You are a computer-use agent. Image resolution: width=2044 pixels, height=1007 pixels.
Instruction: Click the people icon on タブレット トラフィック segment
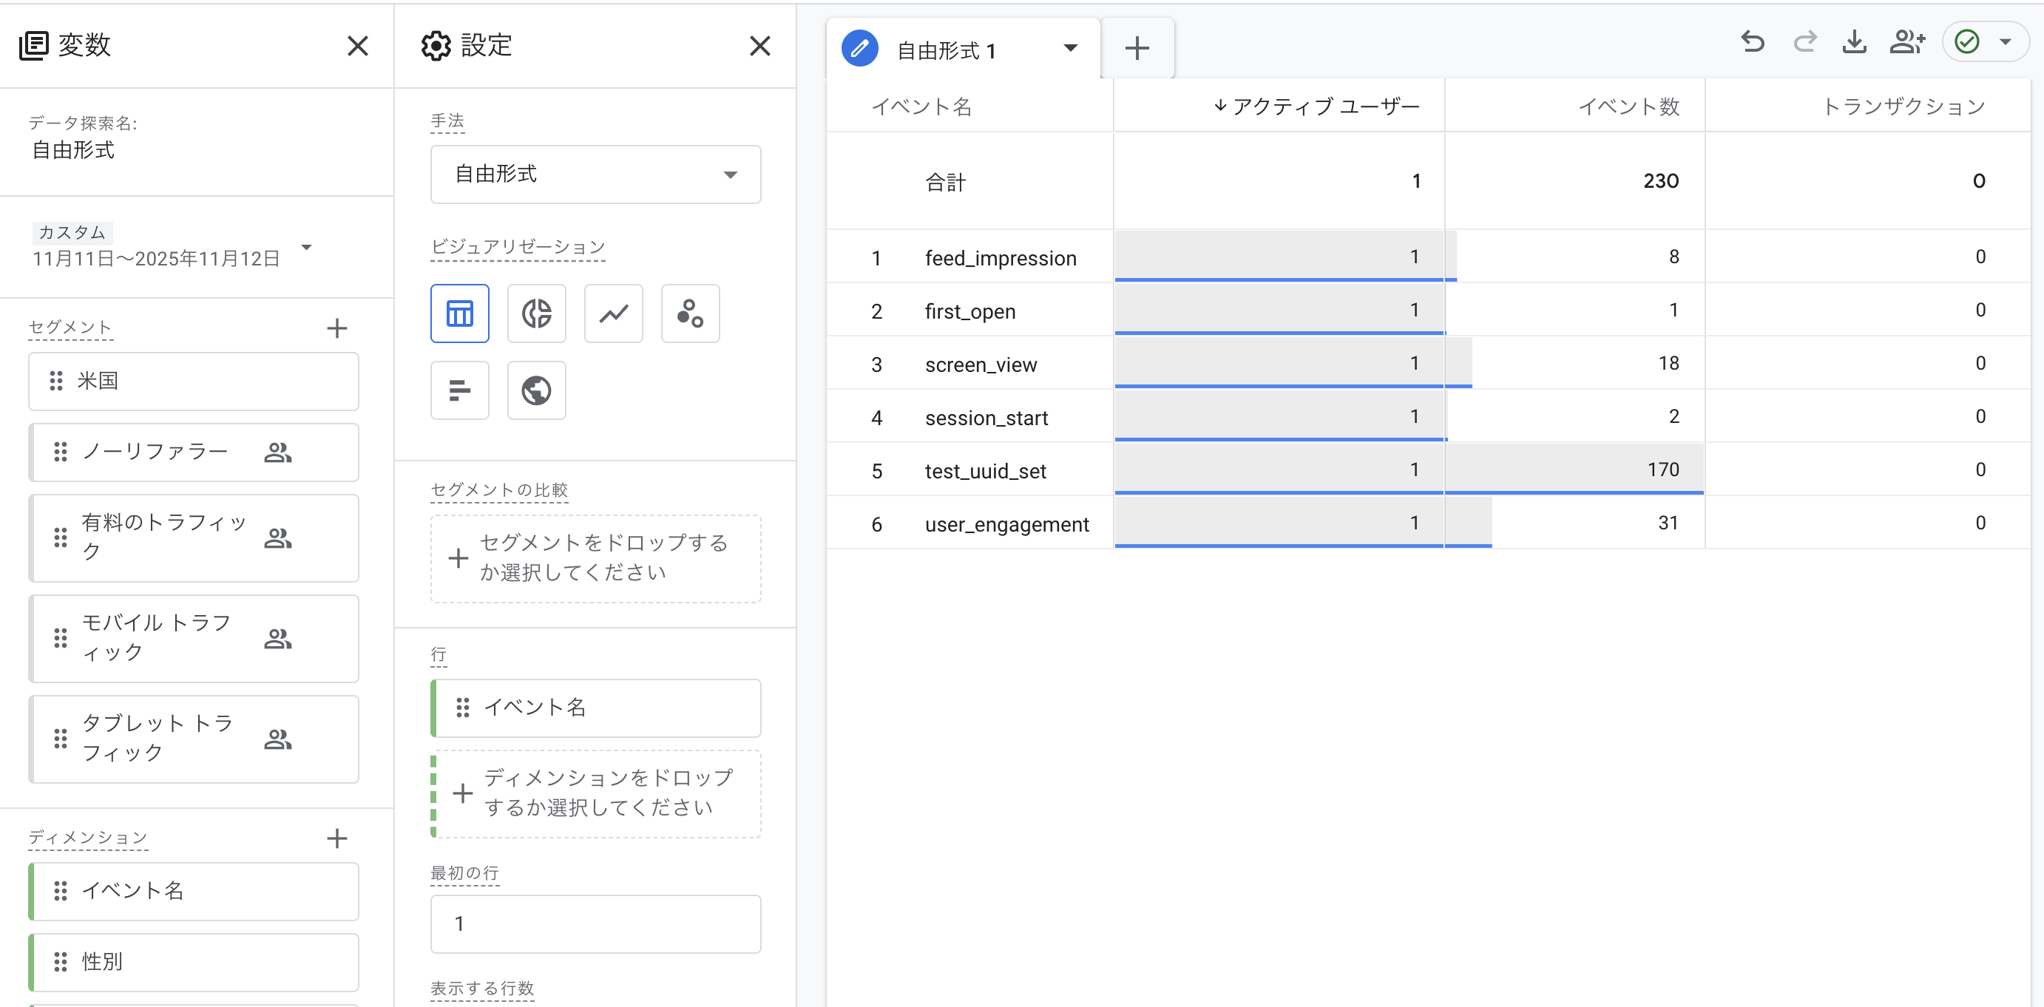point(278,739)
